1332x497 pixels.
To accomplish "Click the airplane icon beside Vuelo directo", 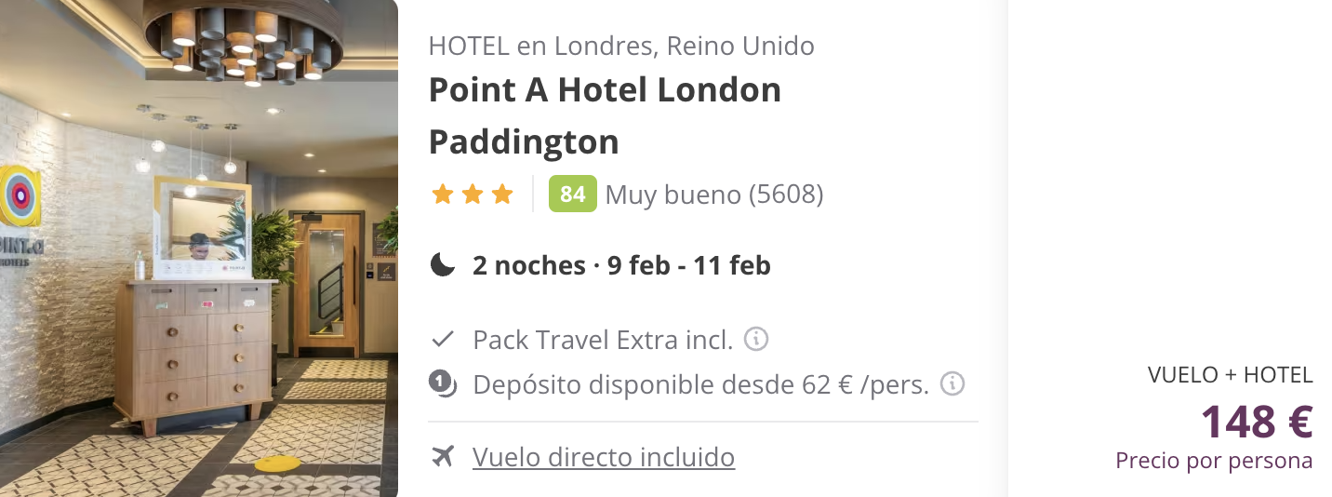I will point(443,457).
